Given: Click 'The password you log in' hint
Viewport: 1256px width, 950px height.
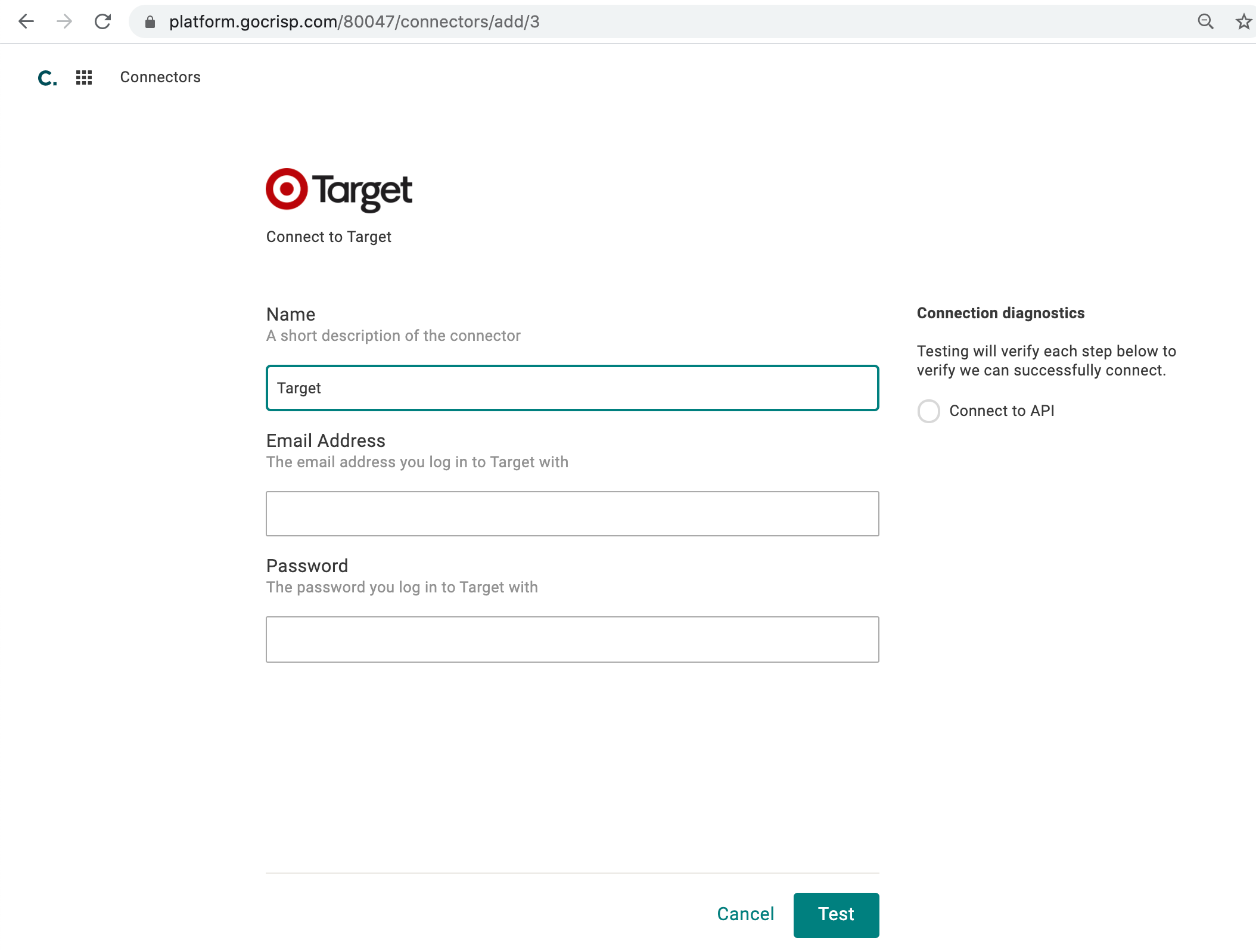Looking at the screenshot, I should 402,587.
